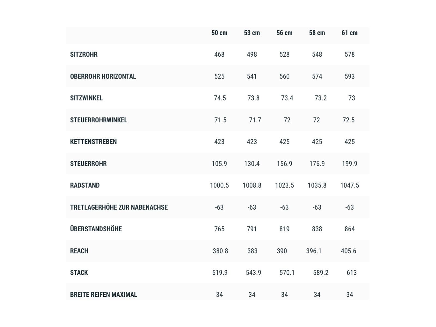Click the 61 cm column header
Viewport: 436px width, 327px height.
point(349,33)
